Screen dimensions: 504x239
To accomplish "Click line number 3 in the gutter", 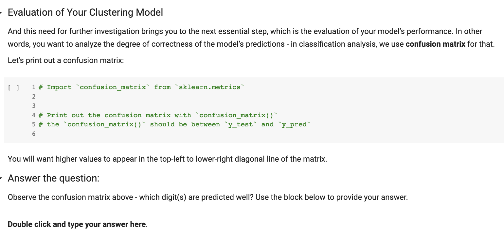I will [33, 106].
